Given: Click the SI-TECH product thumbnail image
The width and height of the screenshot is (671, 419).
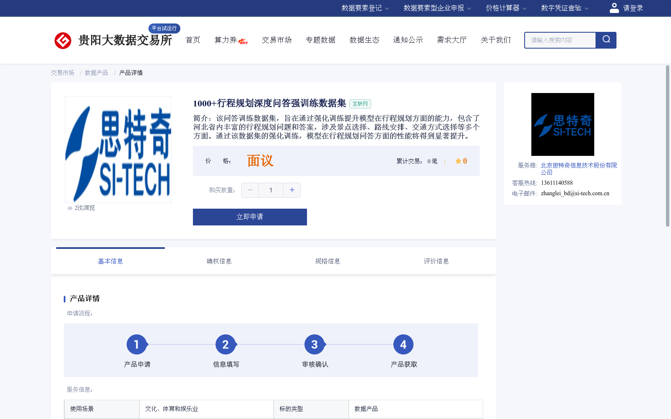Looking at the screenshot, I should (118, 150).
